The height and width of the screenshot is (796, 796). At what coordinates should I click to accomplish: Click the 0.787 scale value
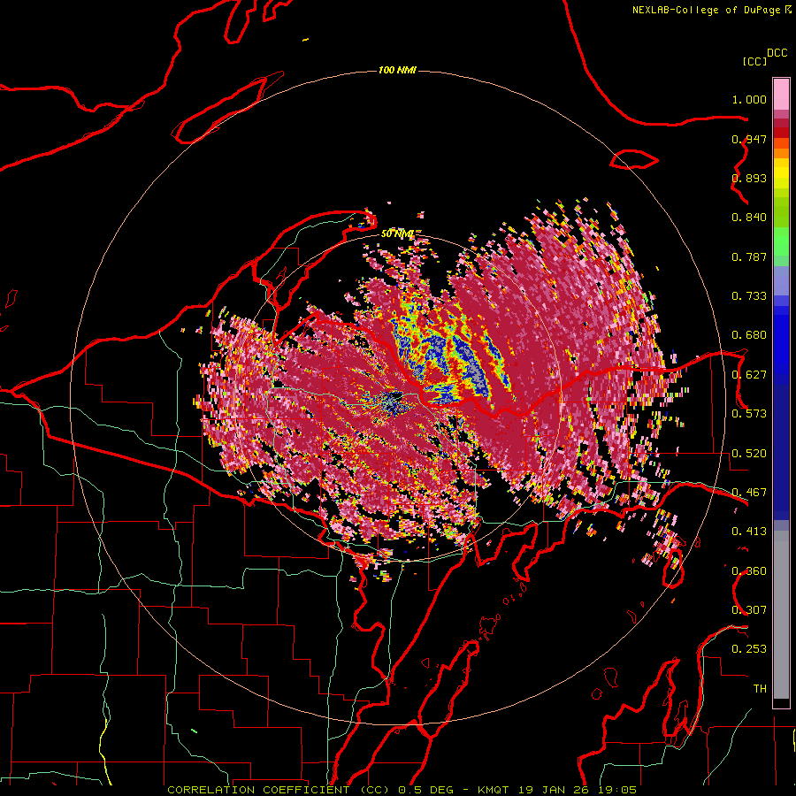click(x=749, y=256)
